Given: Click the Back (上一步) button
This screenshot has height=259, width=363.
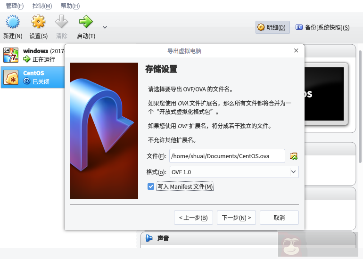Looking at the screenshot, I should [193, 218].
